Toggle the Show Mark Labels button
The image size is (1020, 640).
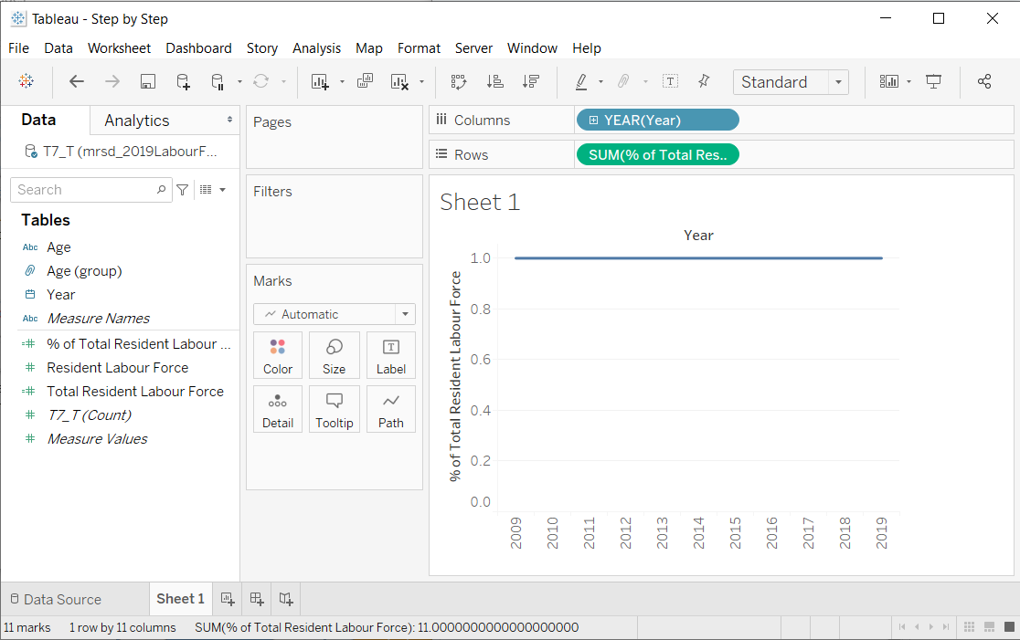click(x=670, y=82)
